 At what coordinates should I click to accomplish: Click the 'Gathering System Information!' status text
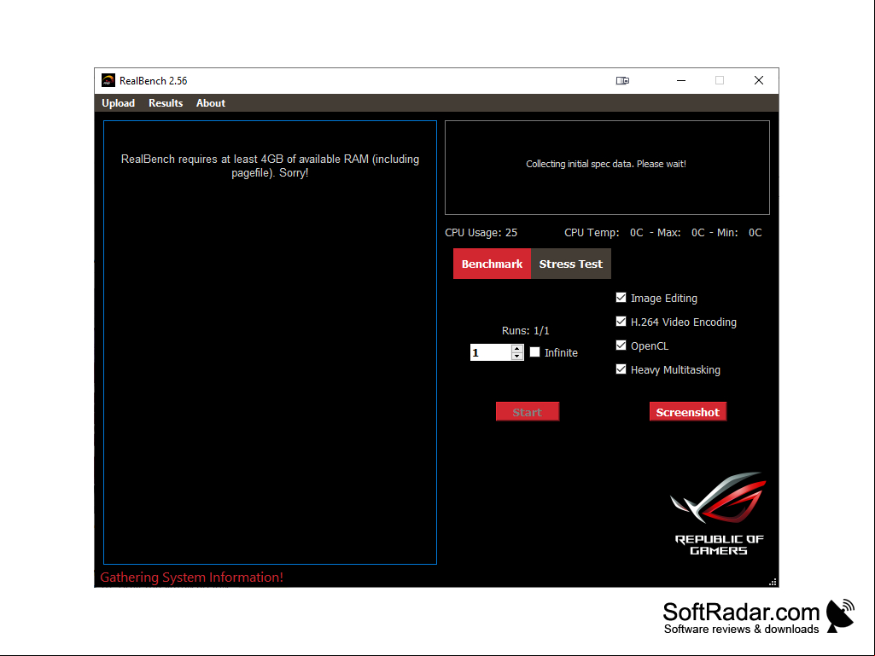(x=191, y=578)
